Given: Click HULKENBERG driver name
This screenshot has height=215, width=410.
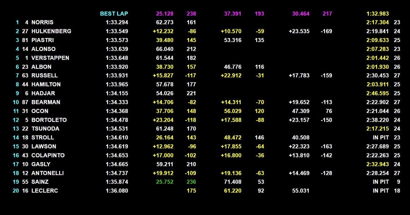Looking at the screenshot, I should click(51, 32).
